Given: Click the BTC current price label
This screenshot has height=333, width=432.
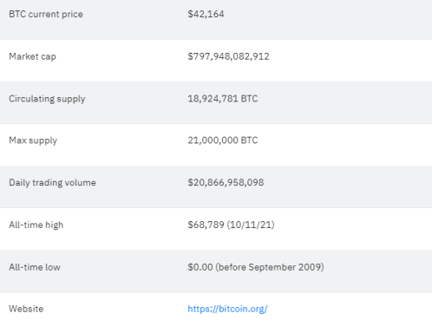Looking at the screenshot, I should [46, 14].
